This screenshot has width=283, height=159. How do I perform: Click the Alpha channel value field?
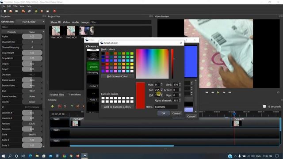coord(176,100)
